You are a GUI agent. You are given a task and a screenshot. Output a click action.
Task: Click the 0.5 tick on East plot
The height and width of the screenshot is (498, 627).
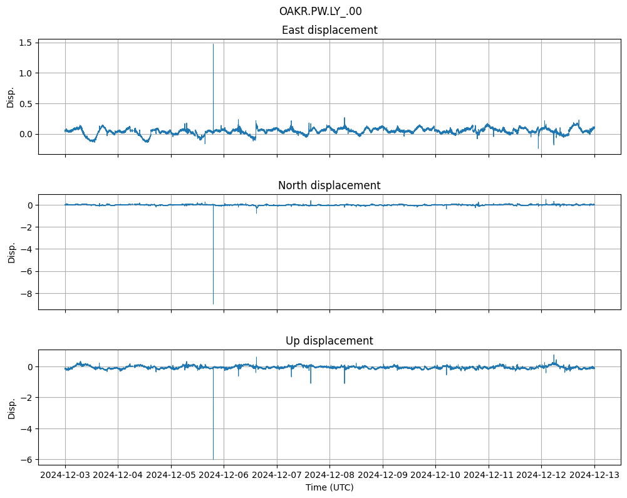pyautogui.click(x=26, y=104)
